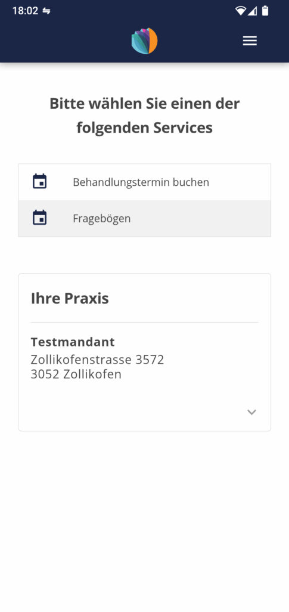289x612 pixels.
Task: Tap the cellular signal icon
Action: 253,11
